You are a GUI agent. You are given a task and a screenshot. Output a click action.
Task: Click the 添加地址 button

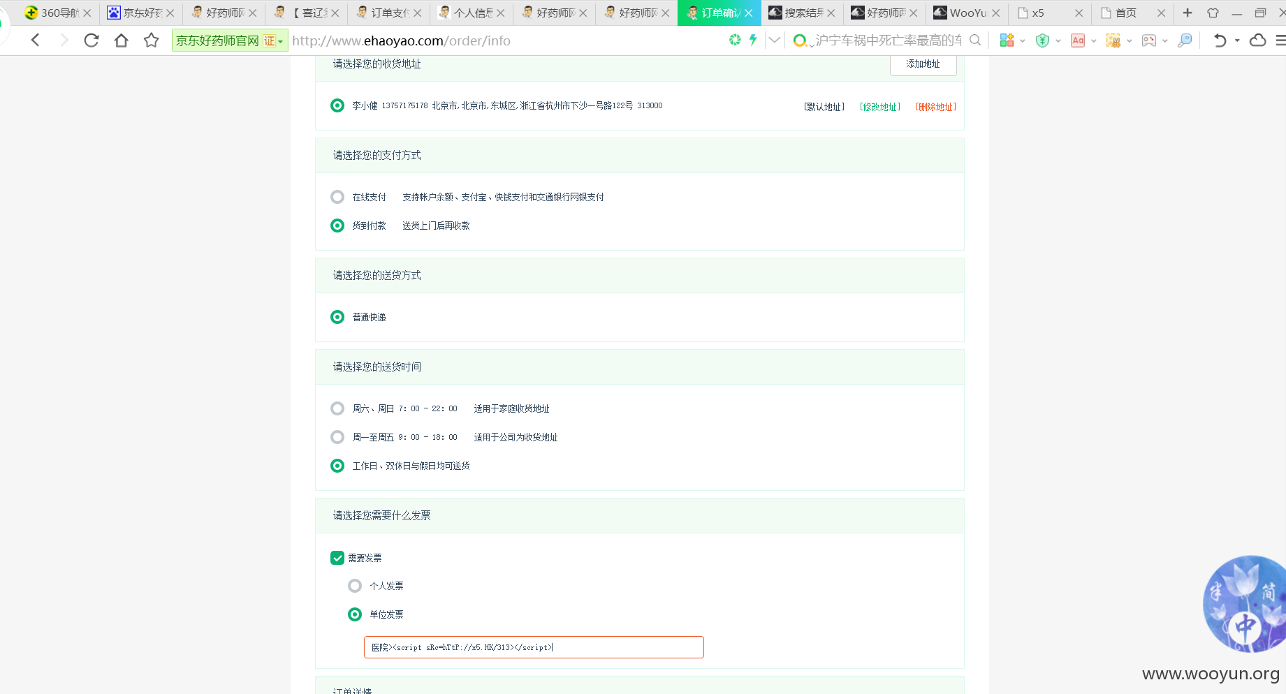click(923, 64)
